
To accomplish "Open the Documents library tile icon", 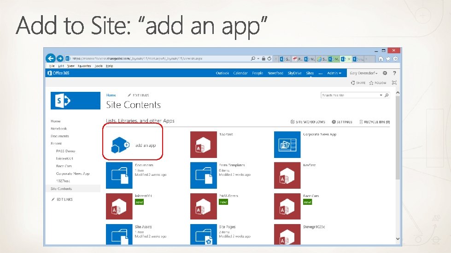I will click(x=119, y=175).
